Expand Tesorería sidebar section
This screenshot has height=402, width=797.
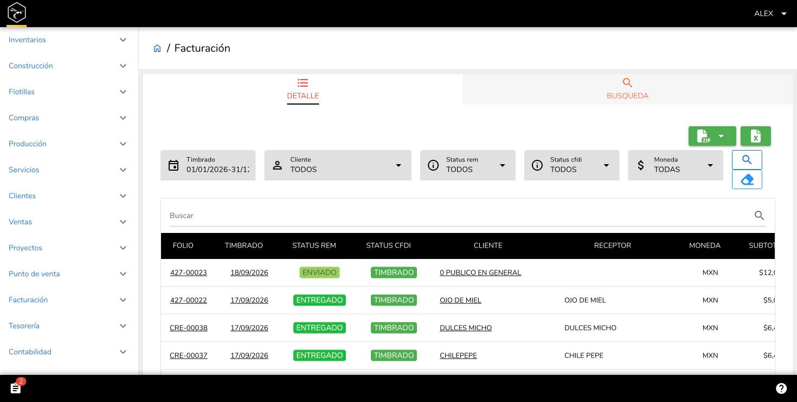[69, 326]
